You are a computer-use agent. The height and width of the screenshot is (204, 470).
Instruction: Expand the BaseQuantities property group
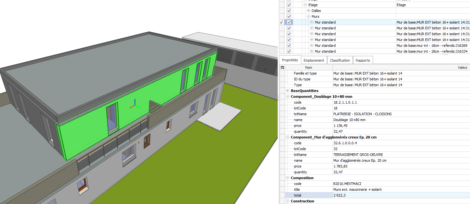(288, 91)
